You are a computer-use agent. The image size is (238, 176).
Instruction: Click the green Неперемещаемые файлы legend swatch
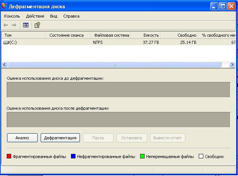[142, 156]
